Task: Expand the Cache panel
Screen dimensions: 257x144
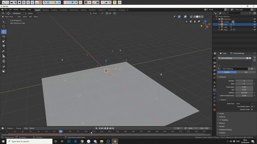Action: [221, 114]
